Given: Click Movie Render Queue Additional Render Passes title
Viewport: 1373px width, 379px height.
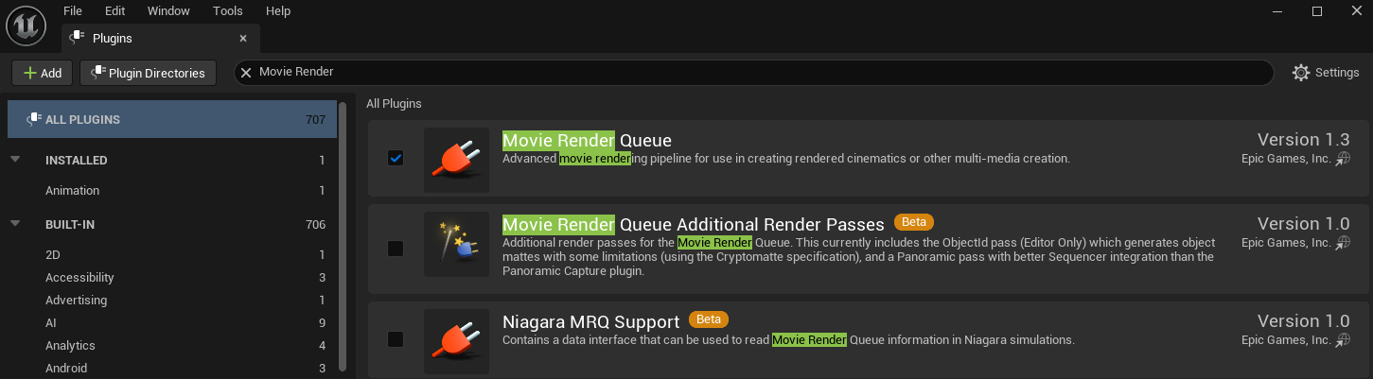Looking at the screenshot, I should tap(694, 224).
